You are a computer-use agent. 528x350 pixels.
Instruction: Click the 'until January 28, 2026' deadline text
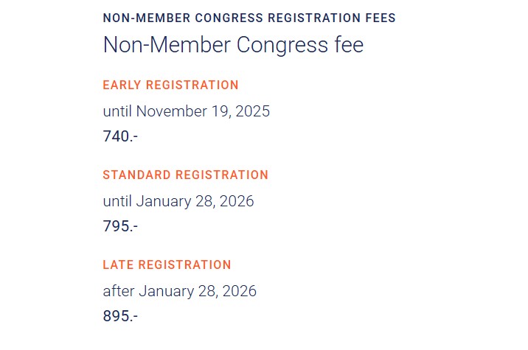pyautogui.click(x=178, y=201)
